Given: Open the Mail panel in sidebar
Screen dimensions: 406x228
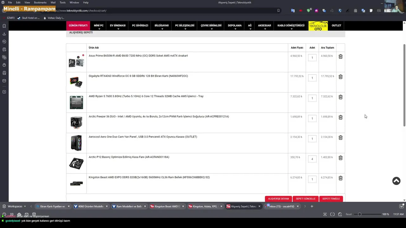Looking at the screenshot, I should [4, 81].
